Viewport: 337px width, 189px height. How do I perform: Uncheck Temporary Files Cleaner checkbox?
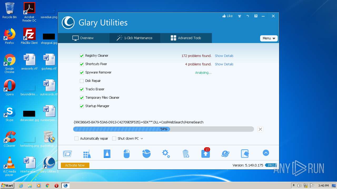click(x=82, y=98)
